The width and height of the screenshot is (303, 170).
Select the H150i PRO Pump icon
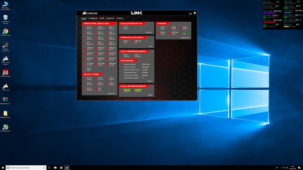click(x=169, y=33)
